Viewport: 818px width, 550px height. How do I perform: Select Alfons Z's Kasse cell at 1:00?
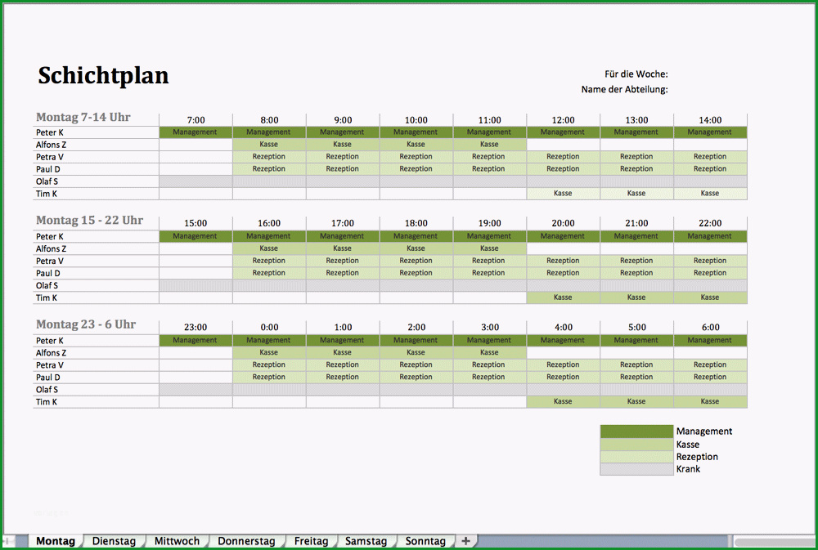click(x=343, y=352)
